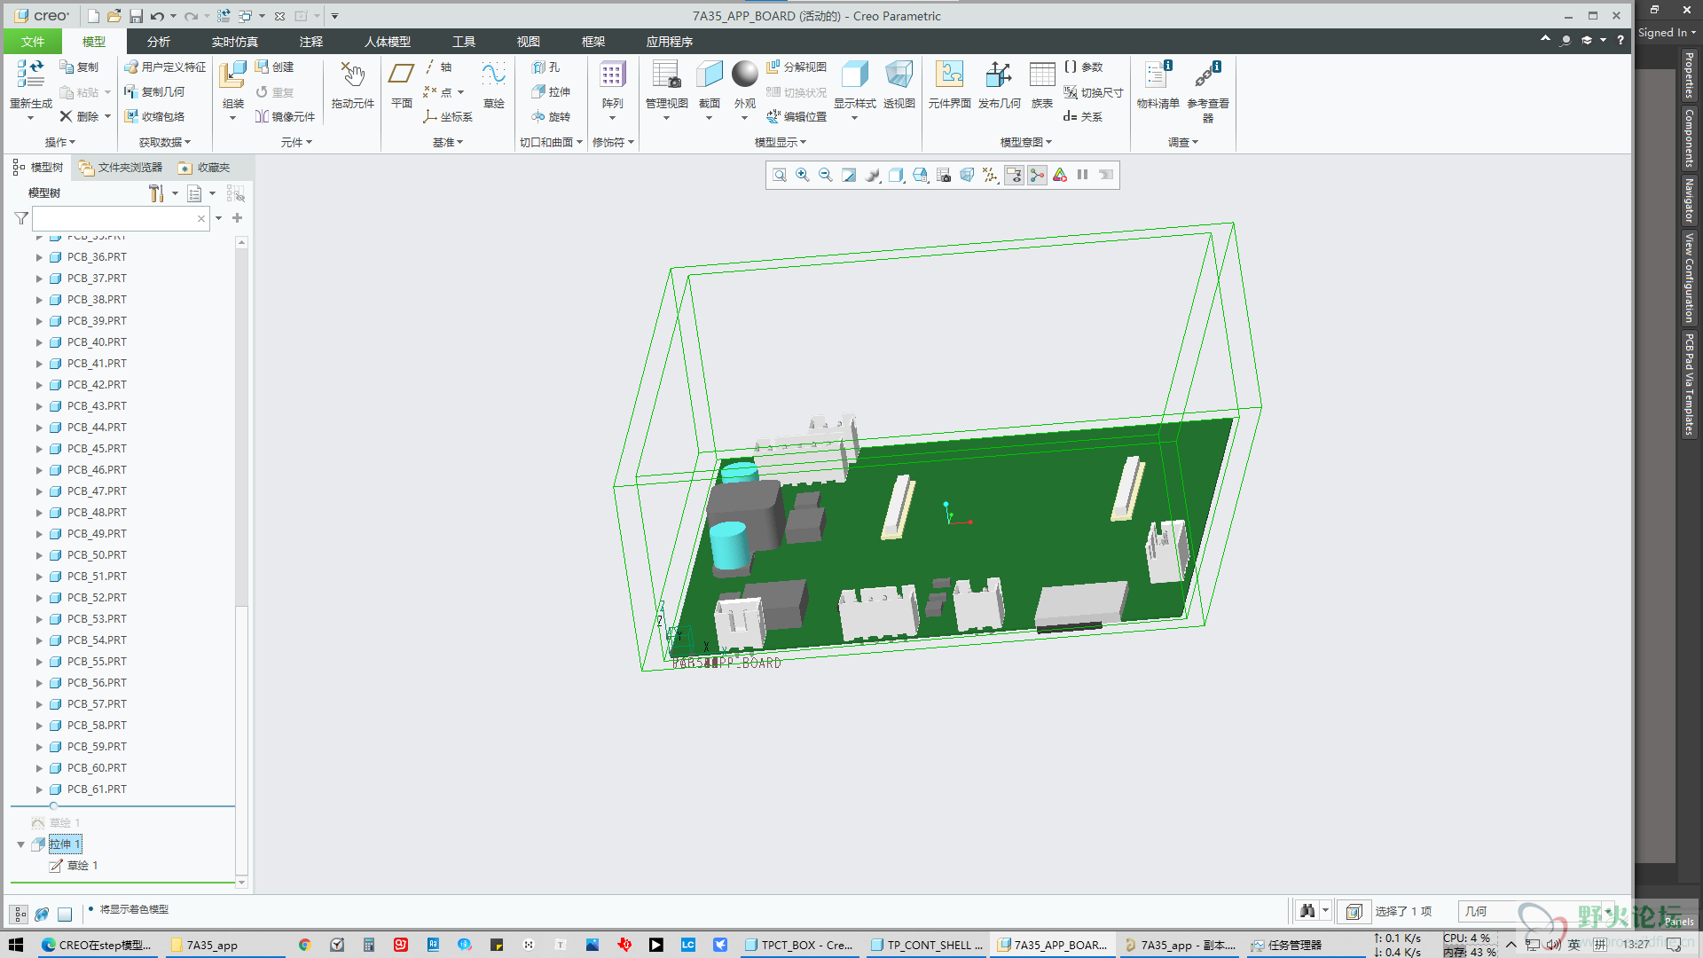Click the Open file folder icon
This screenshot has height=958, width=1703.
click(114, 16)
